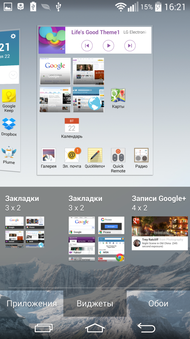Launch QuickMemo+ notepad icon
190x339 pixels.
point(95,155)
